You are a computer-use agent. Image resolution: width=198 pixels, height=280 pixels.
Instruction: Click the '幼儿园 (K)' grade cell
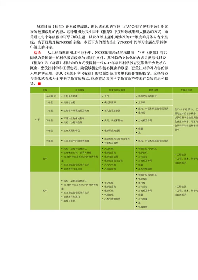[52, 96]
